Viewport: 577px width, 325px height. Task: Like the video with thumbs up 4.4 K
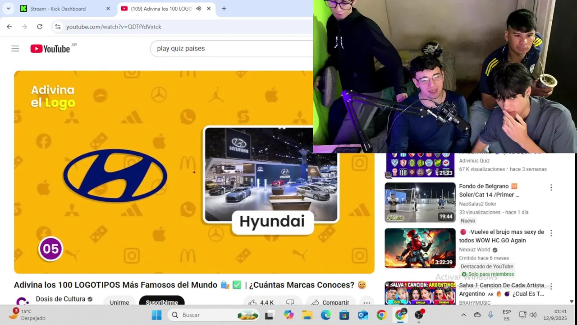[261, 302]
